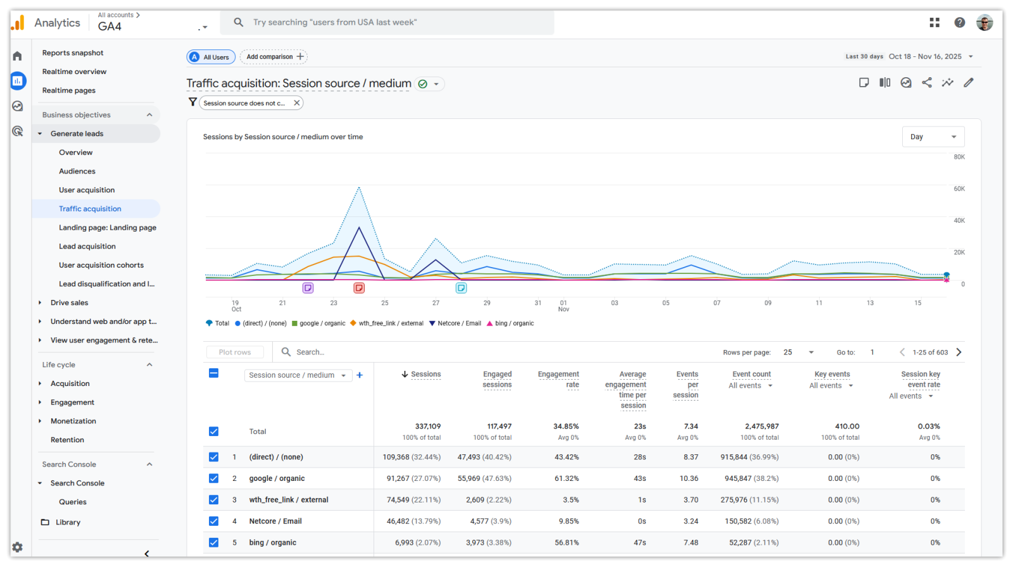Open the Admin settings gear
Viewport: 1013px width, 567px height.
[x=18, y=547]
